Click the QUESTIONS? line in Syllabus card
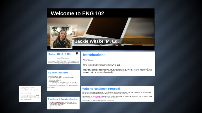 pos(51,88)
